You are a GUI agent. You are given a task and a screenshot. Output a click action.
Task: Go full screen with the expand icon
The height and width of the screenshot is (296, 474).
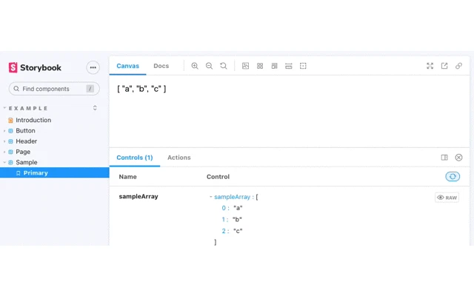[x=430, y=66]
